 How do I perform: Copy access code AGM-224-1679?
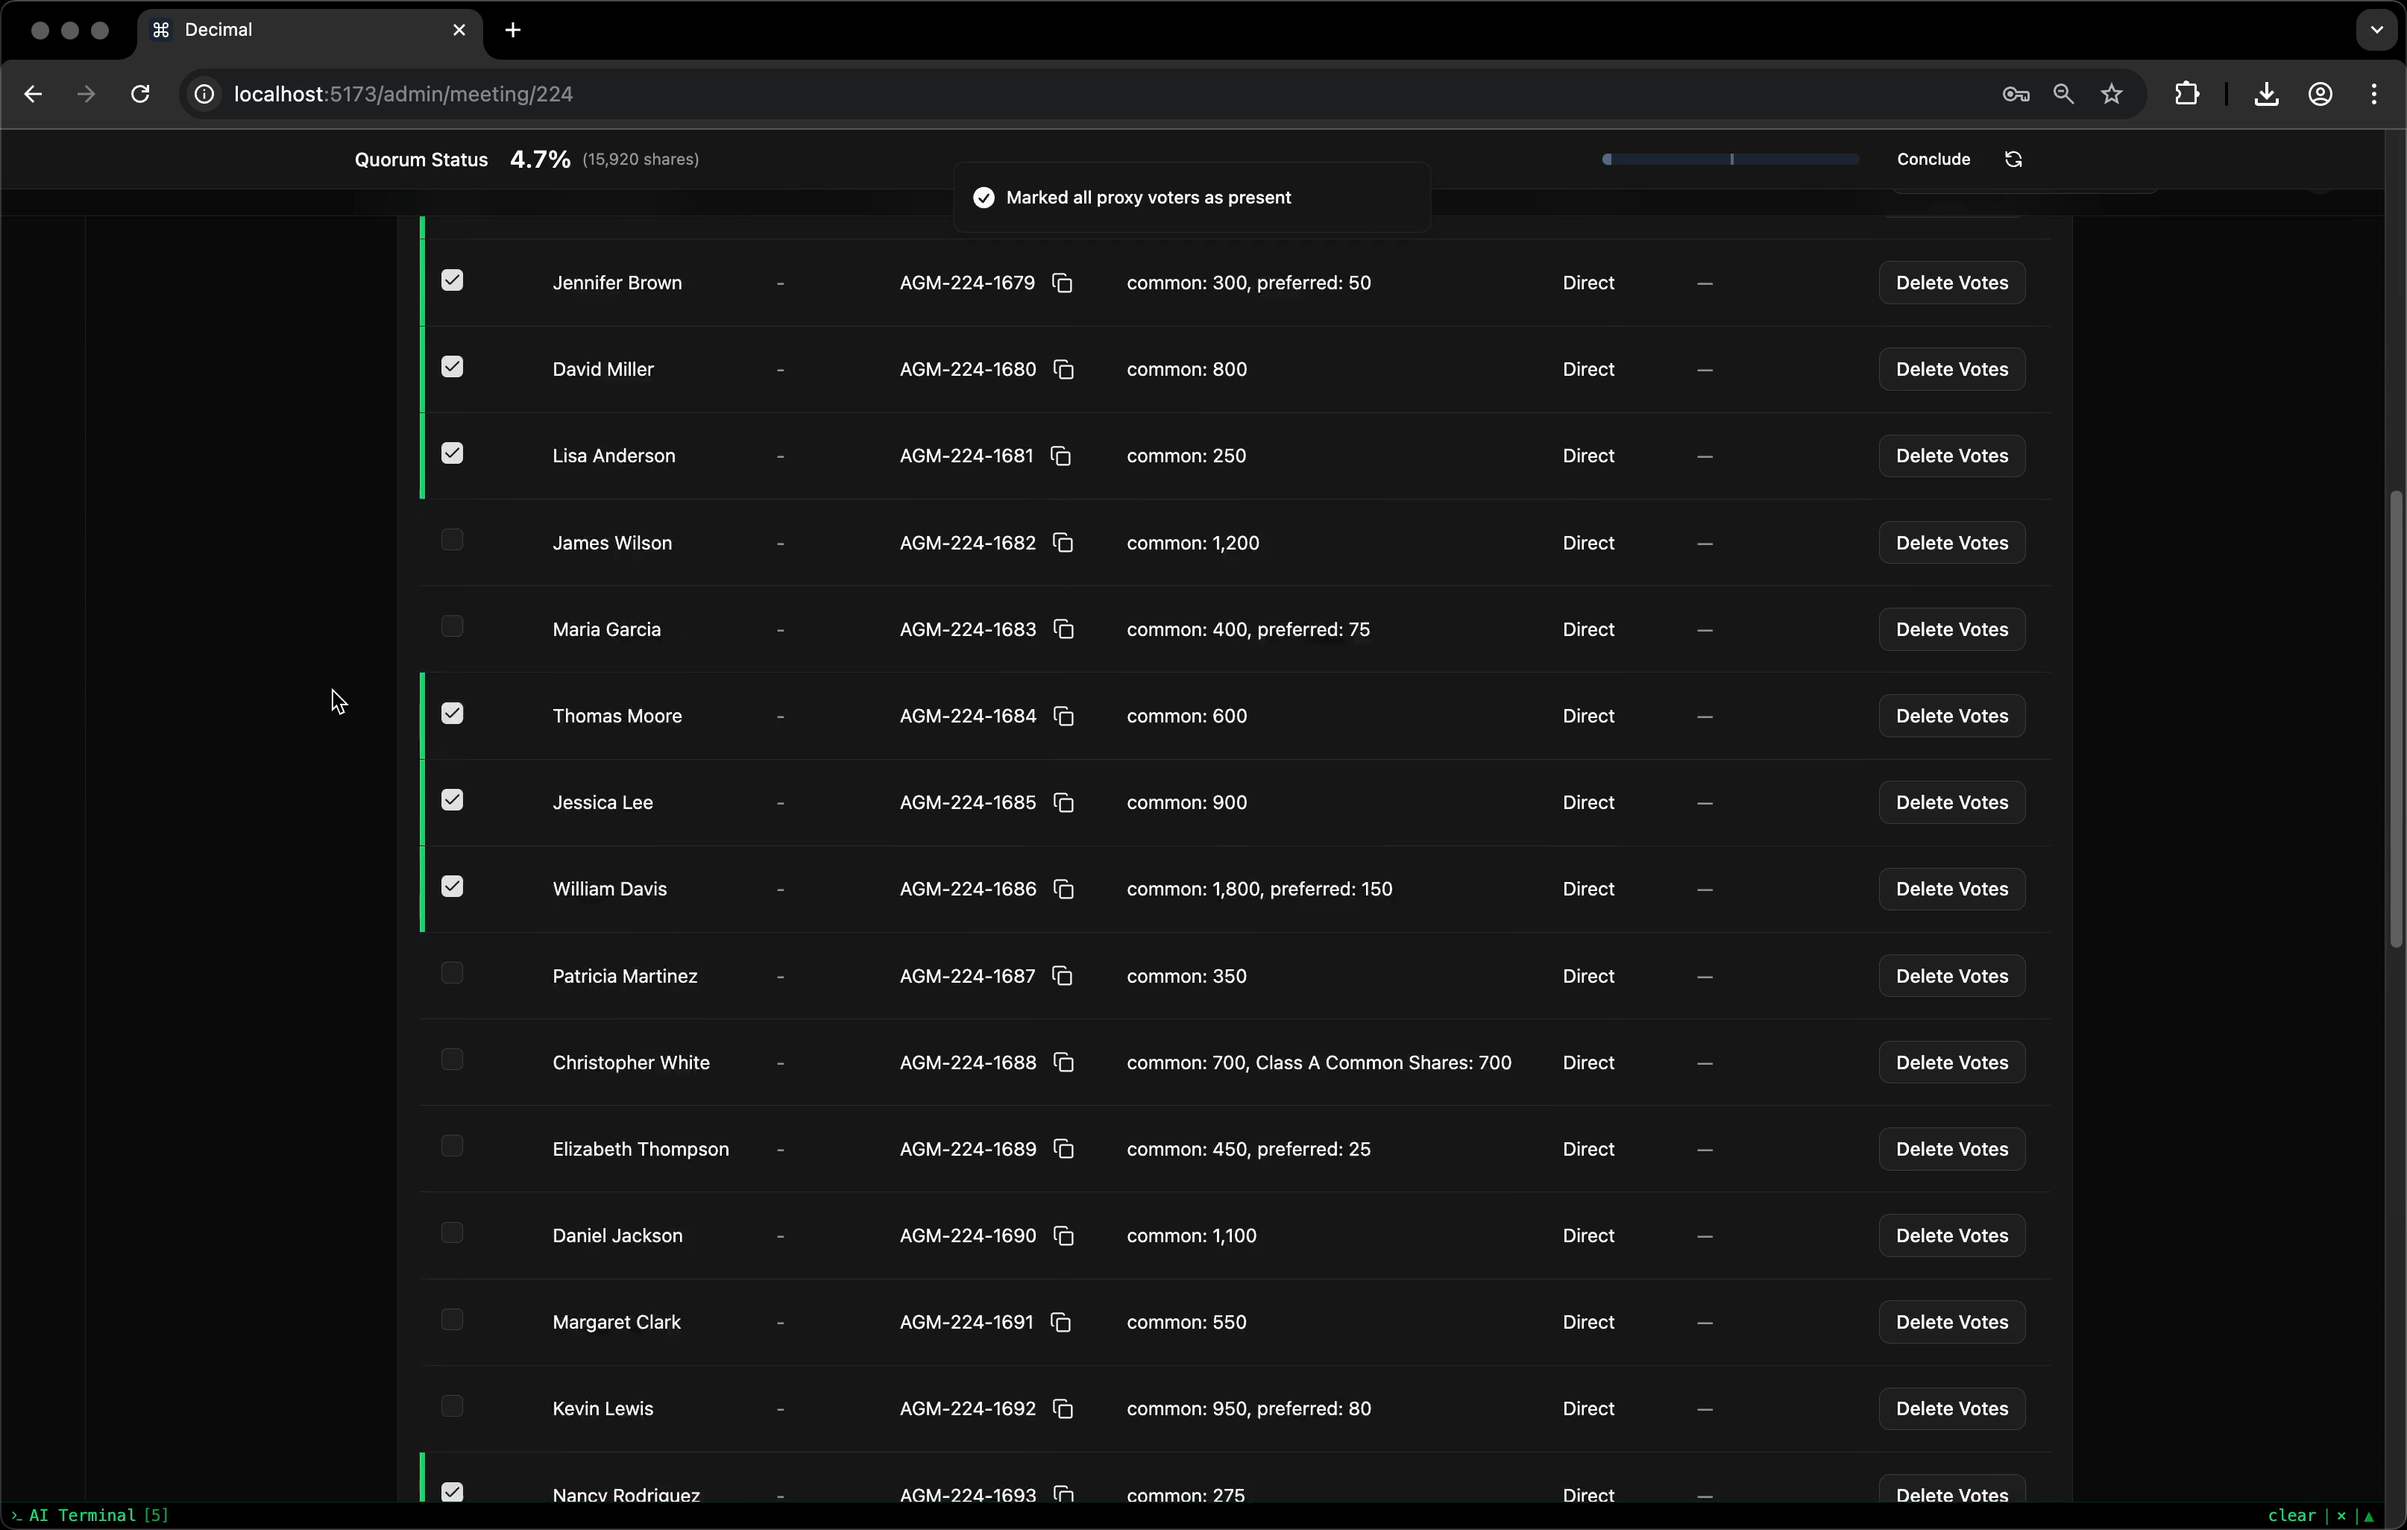[x=1063, y=283]
